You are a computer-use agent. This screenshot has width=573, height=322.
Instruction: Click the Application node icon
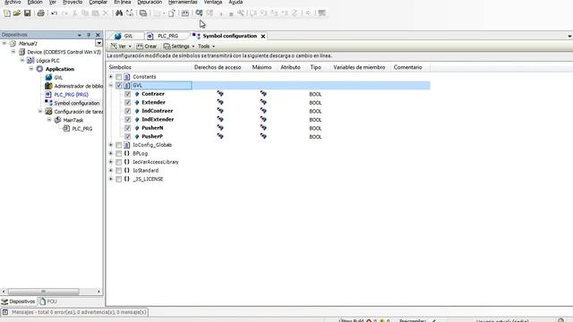click(39, 69)
